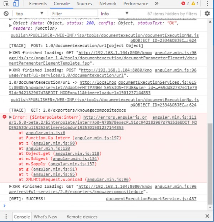
Task: Open the DevTools three-dot menu
Action: [x=207, y=4]
